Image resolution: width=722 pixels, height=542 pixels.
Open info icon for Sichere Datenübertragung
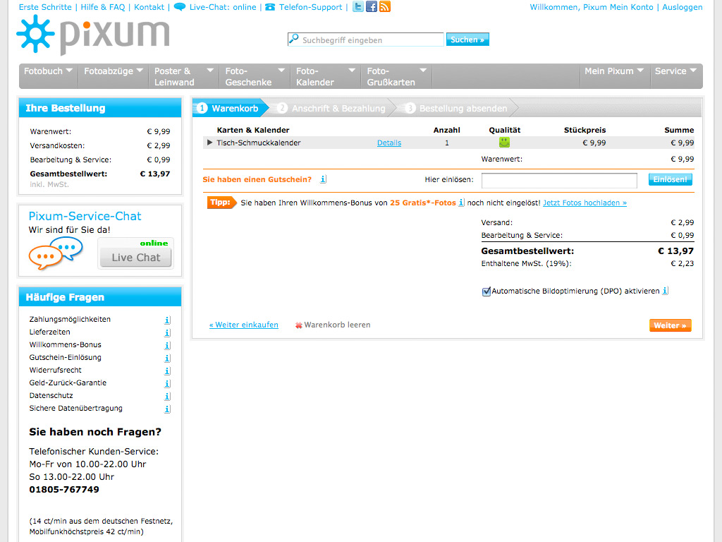tap(168, 409)
